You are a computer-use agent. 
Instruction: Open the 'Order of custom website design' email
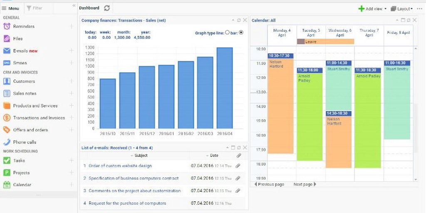click(120, 166)
